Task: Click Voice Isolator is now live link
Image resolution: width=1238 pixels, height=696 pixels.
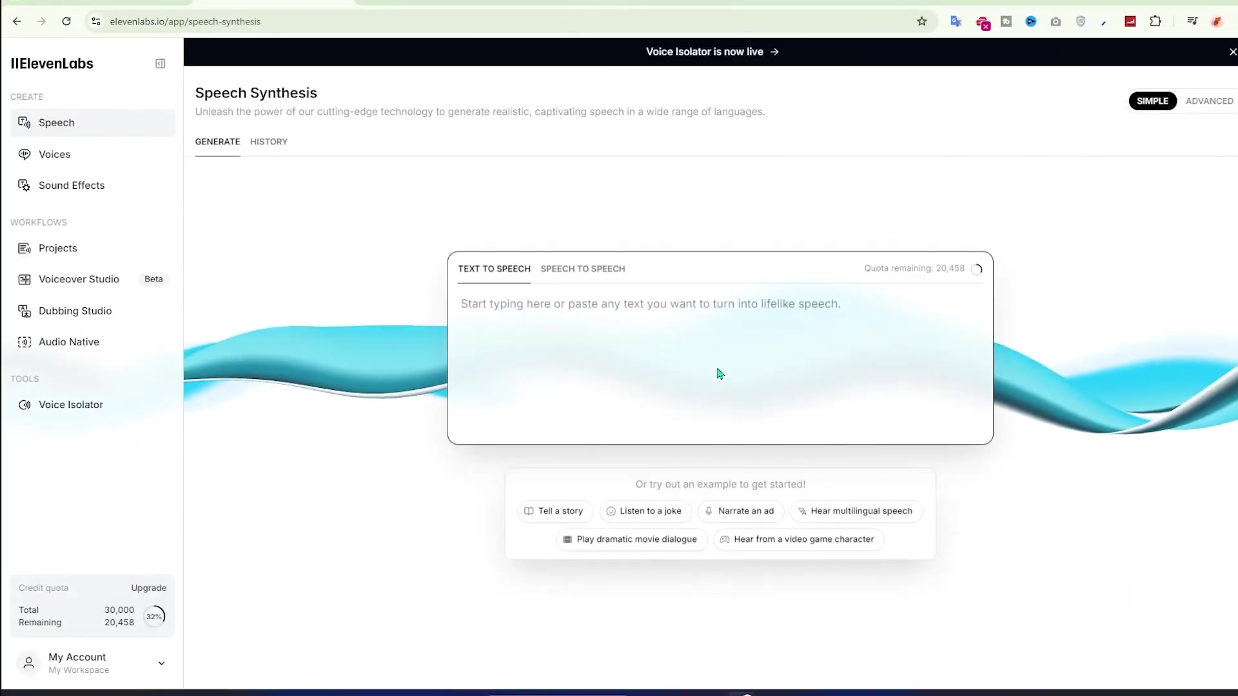Action: pyautogui.click(x=712, y=52)
